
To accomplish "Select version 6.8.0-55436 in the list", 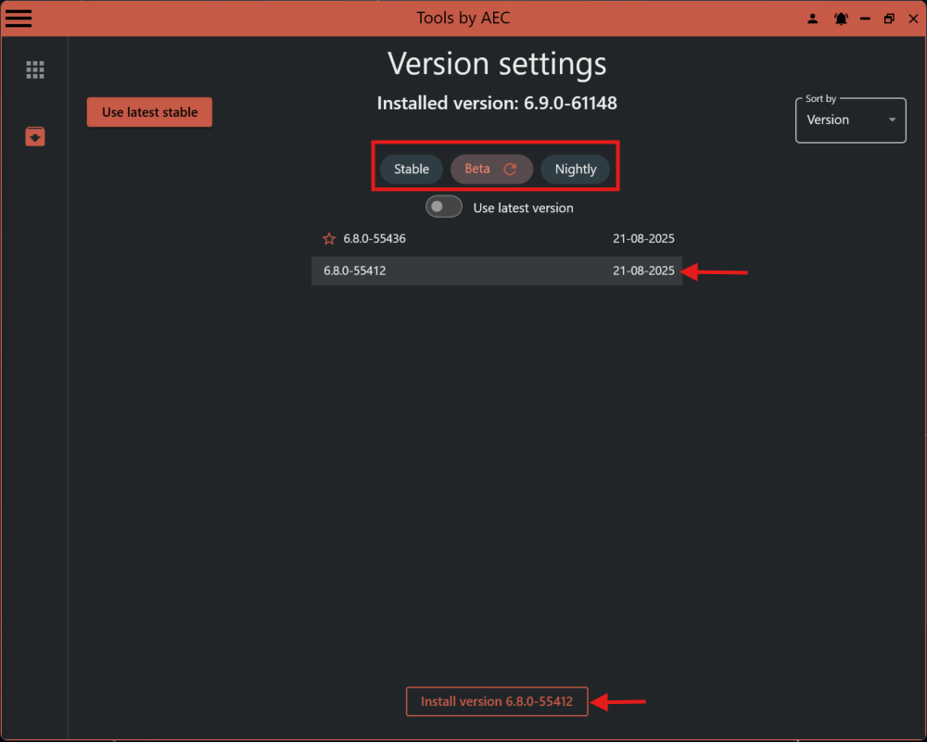I will click(417, 238).
